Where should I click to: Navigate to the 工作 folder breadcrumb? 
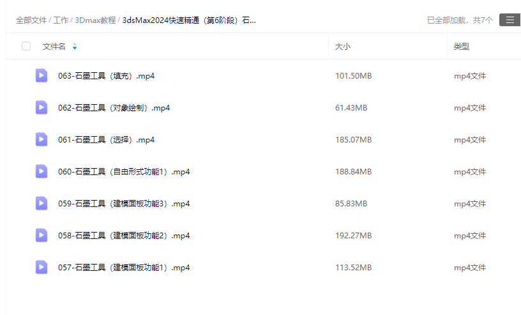tap(61, 20)
